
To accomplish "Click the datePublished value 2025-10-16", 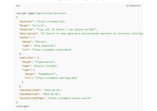I will coord(52,90).
